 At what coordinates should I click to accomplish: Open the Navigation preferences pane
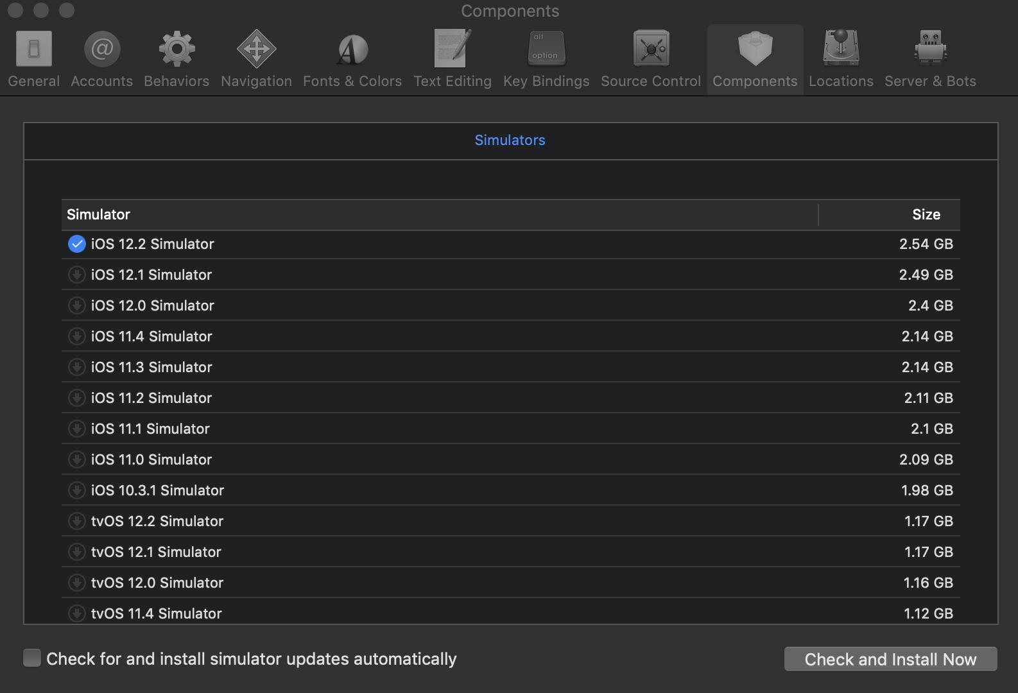pos(256,59)
